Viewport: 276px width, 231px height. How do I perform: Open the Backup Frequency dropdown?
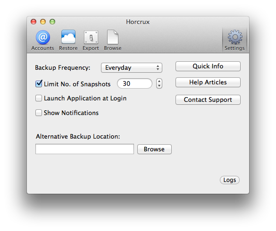(132, 68)
